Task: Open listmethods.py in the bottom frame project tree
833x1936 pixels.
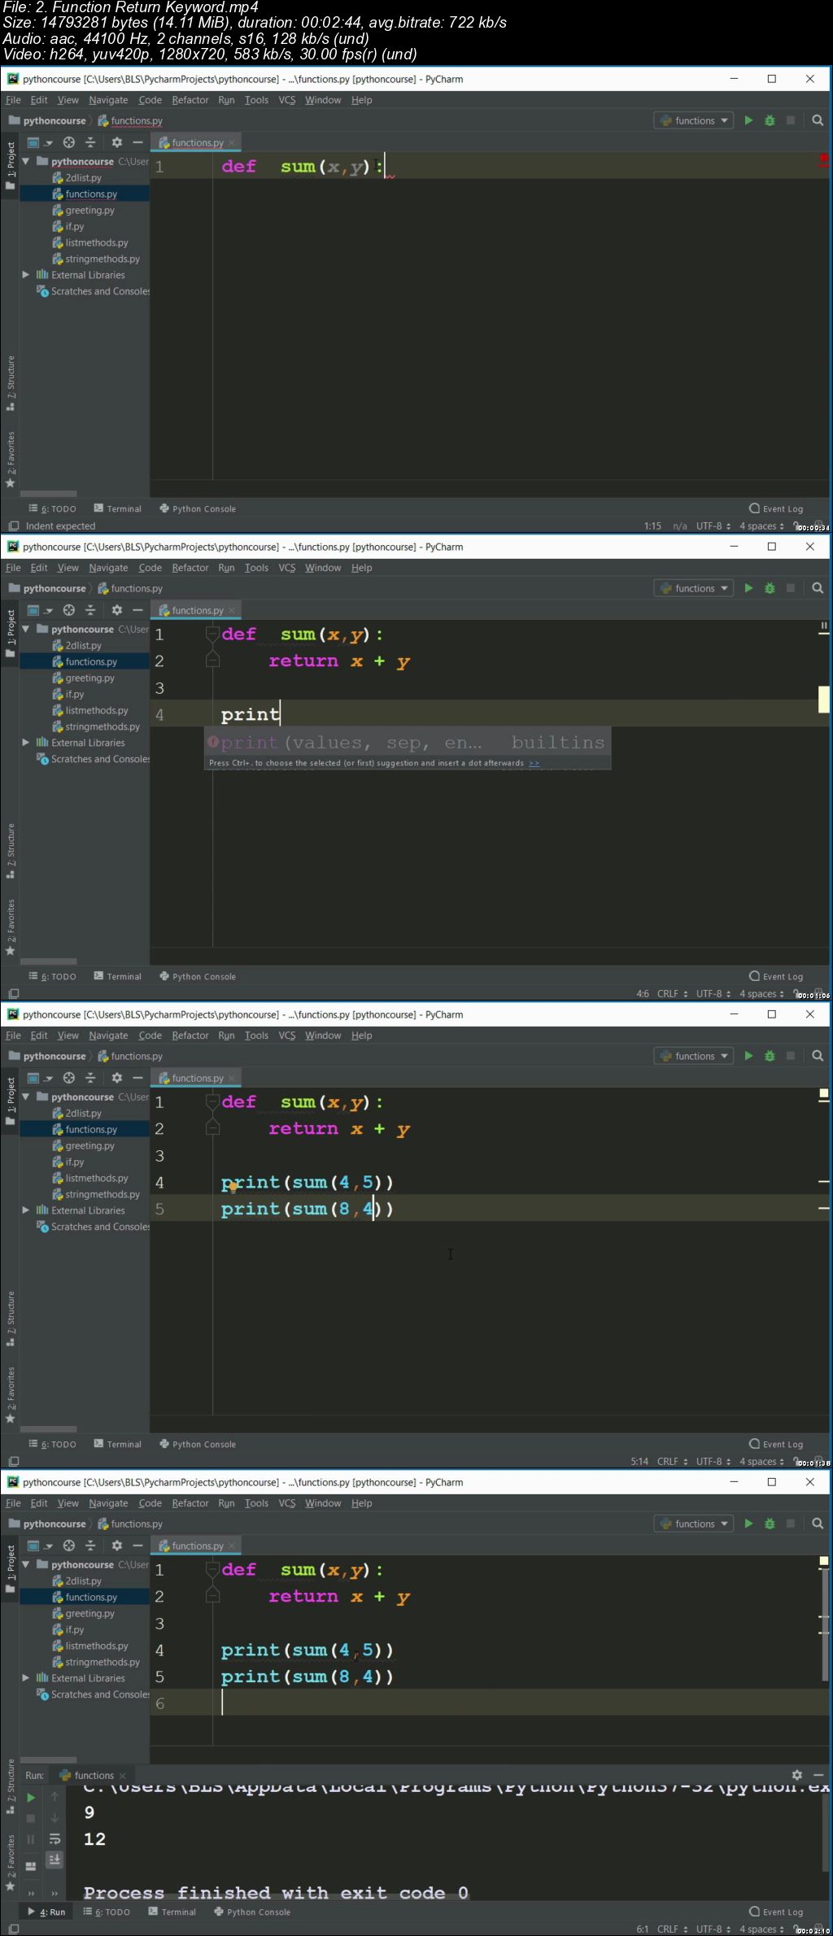Action: (x=90, y=1646)
